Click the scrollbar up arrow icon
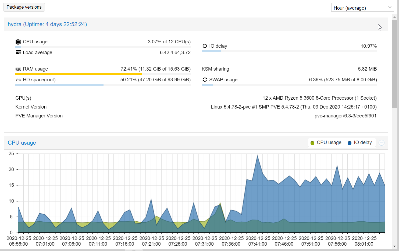This screenshot has width=399, height=251. coord(395,17)
